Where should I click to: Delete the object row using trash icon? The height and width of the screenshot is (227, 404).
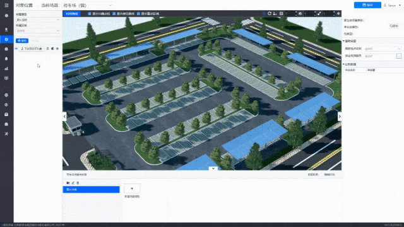(x=48, y=49)
